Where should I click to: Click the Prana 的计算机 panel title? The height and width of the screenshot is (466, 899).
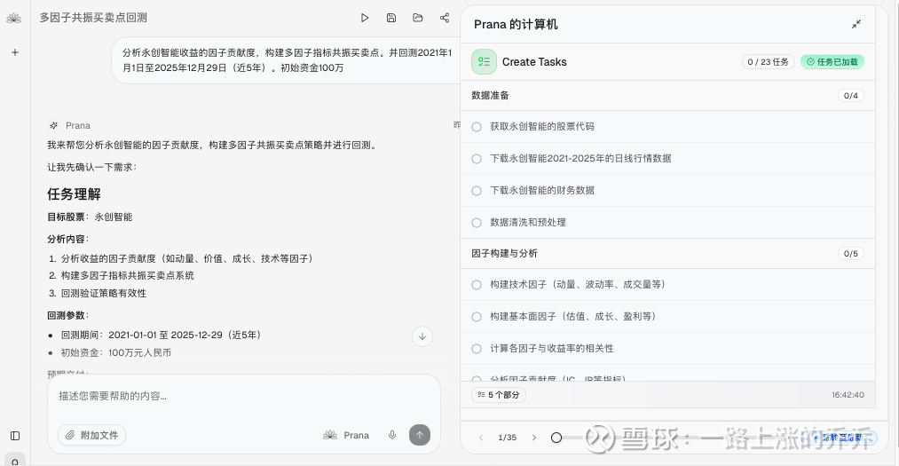(516, 25)
